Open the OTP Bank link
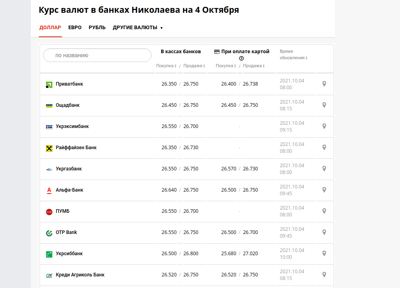 click(66, 232)
